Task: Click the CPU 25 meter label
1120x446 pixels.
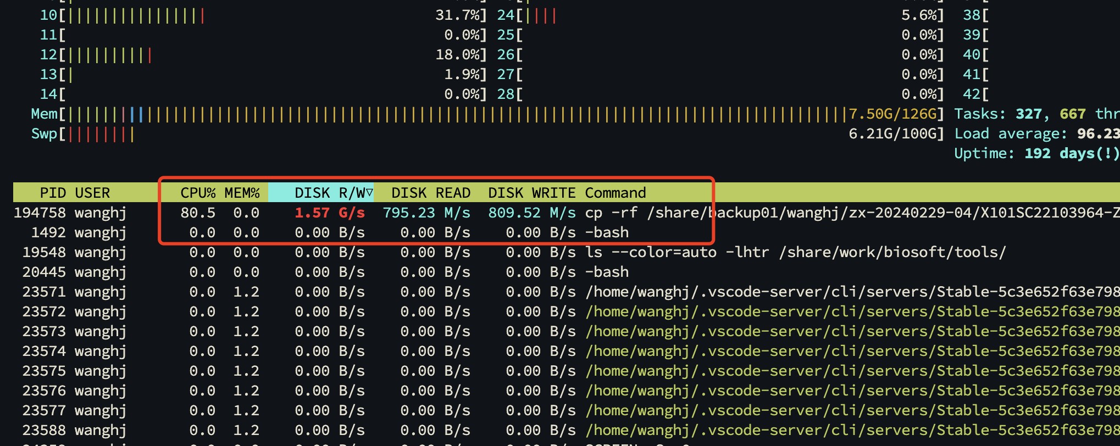Action: click(x=506, y=35)
